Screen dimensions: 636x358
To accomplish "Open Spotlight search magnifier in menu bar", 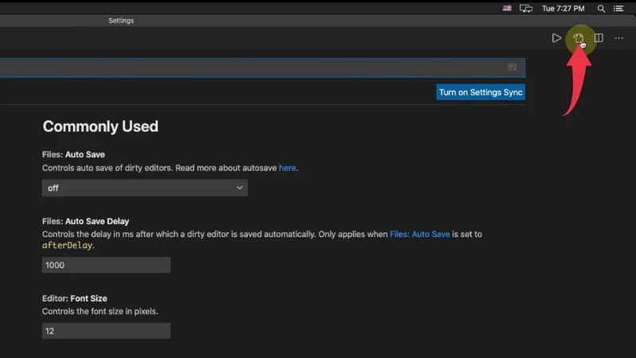I will [x=601, y=9].
